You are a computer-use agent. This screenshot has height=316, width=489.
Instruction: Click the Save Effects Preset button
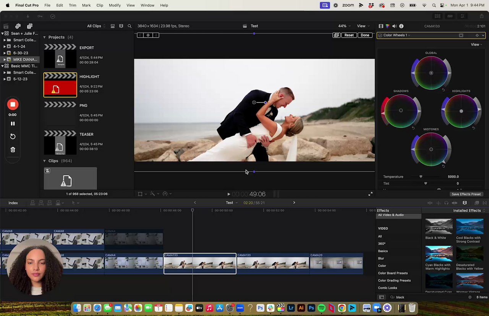click(x=466, y=194)
